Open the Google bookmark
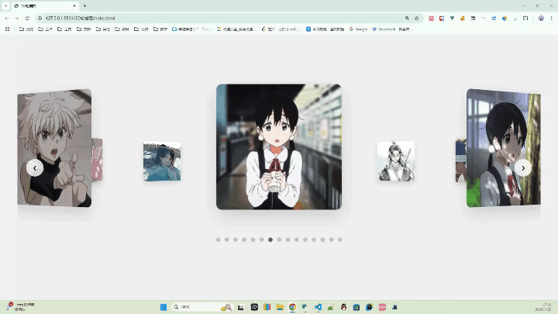The width and height of the screenshot is (558, 314). click(358, 29)
